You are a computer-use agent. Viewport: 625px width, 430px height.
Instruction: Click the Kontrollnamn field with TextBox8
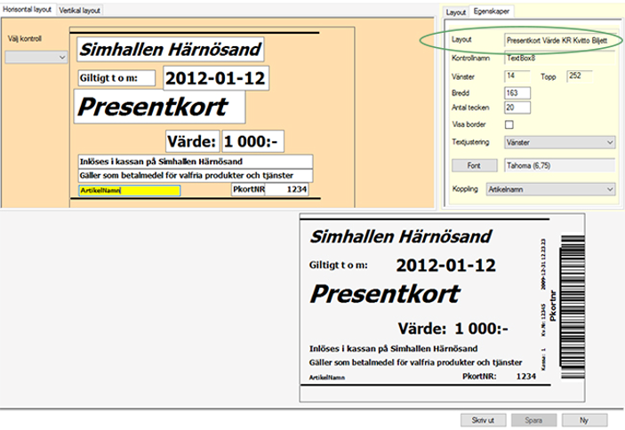(559, 58)
